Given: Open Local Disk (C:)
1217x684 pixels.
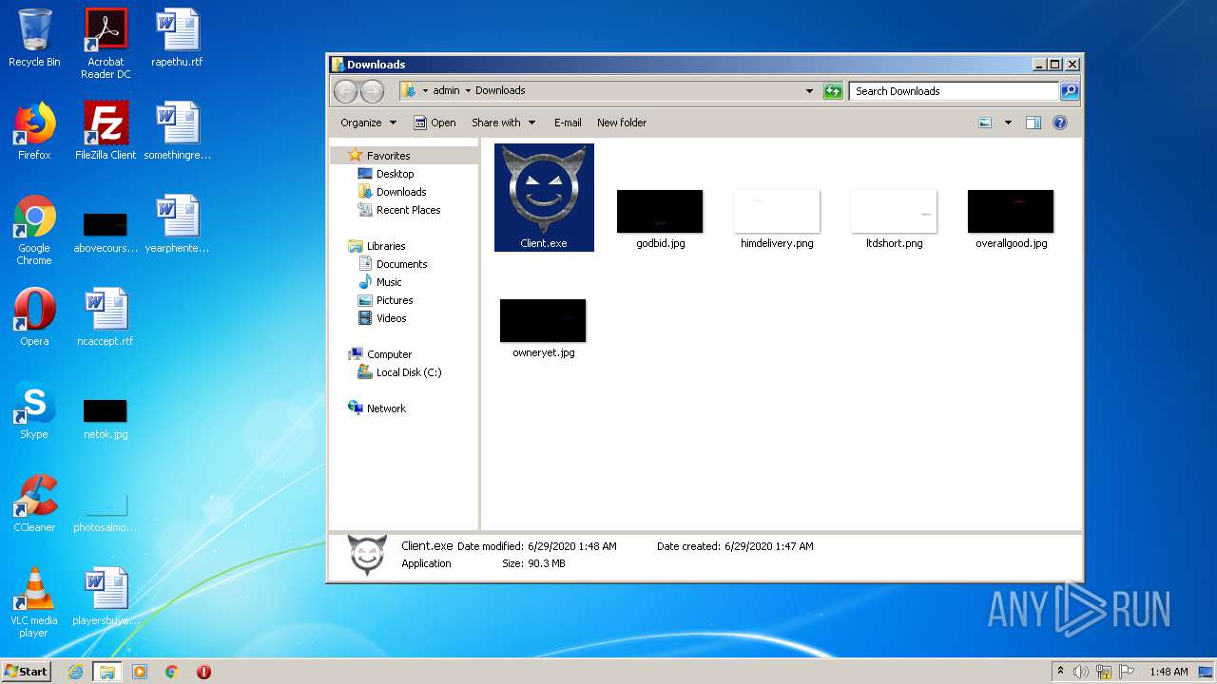Looking at the screenshot, I should coord(408,372).
